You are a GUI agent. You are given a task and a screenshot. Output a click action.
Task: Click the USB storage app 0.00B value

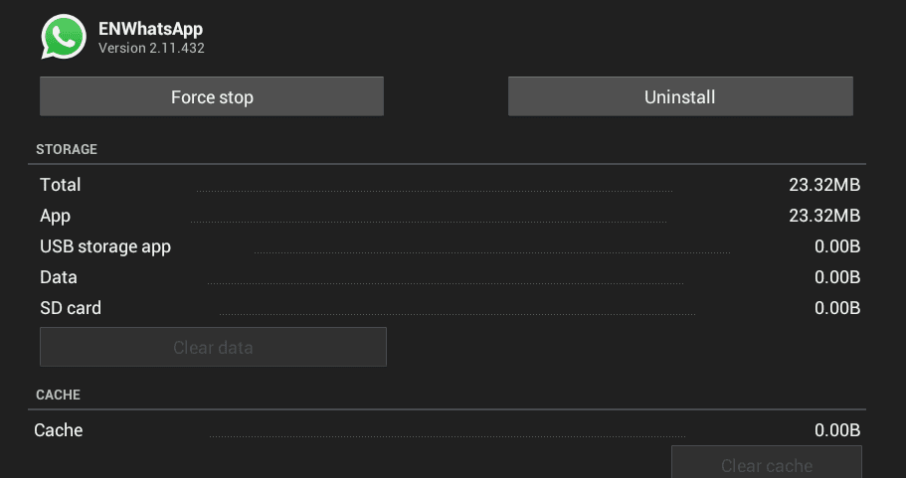click(x=836, y=246)
